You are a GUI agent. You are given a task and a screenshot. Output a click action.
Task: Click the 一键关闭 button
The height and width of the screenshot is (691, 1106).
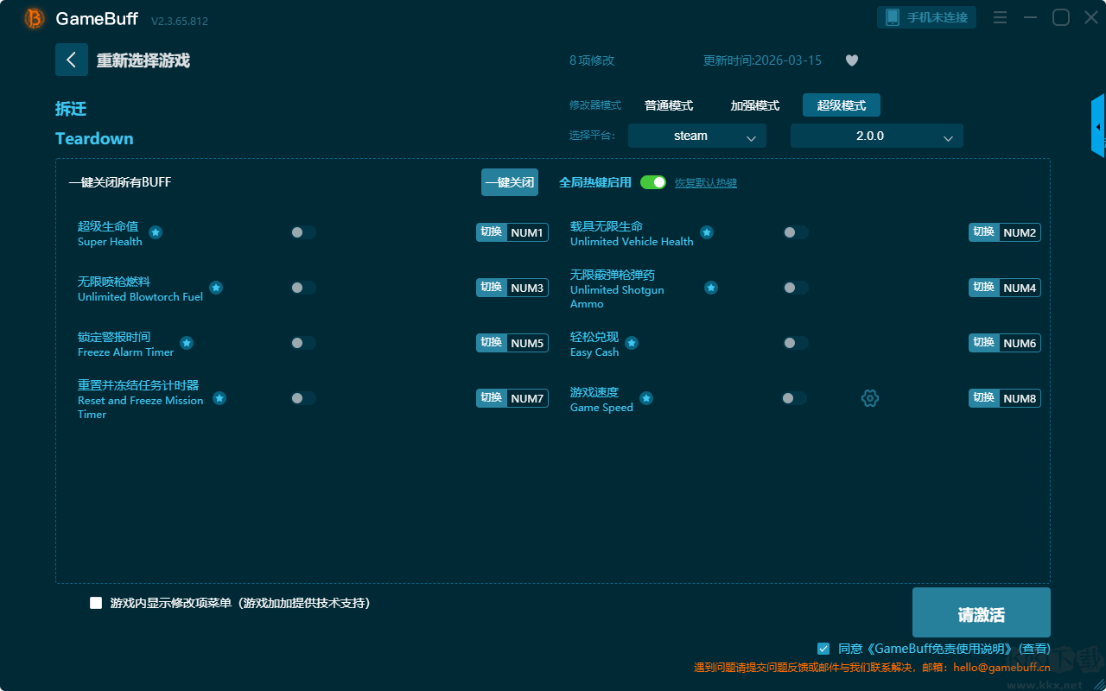pyautogui.click(x=510, y=182)
